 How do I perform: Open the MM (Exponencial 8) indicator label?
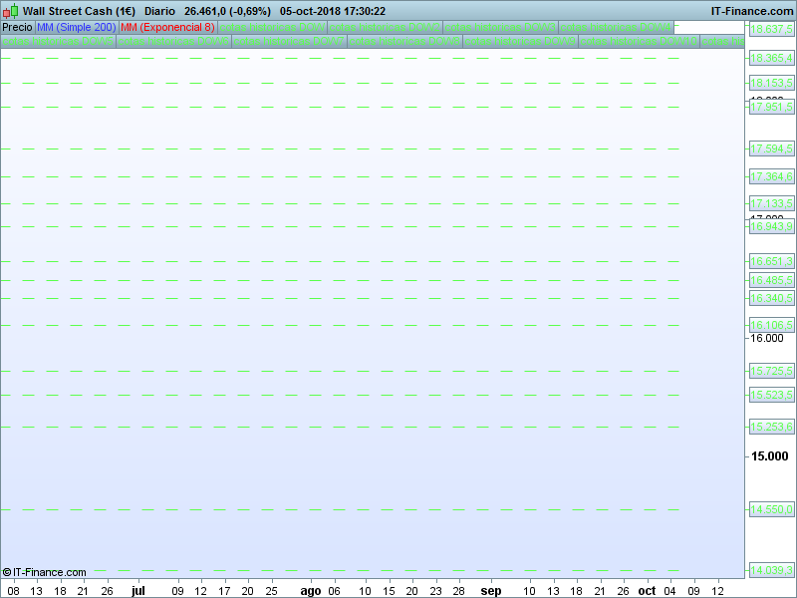tap(167, 28)
